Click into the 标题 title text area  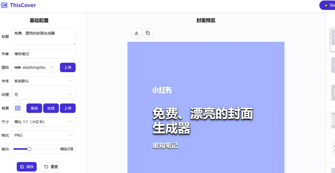pos(43,37)
